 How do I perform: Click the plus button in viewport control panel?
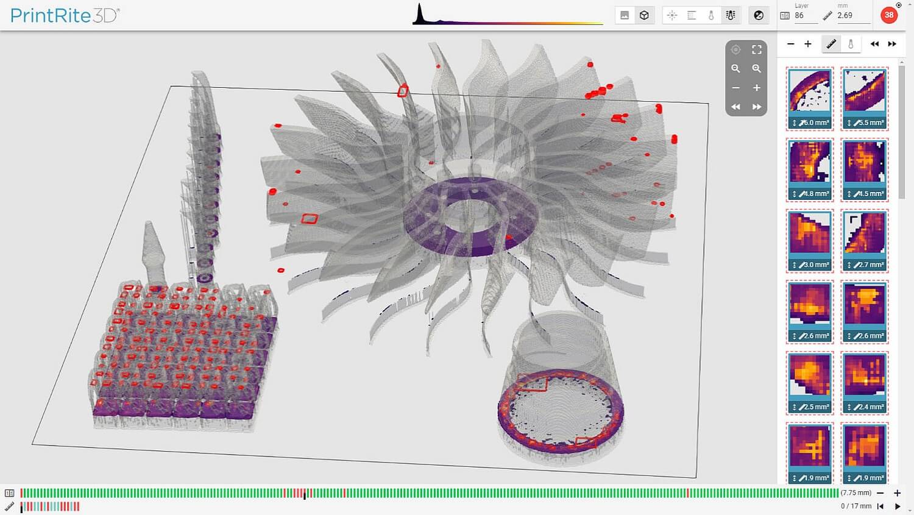pyautogui.click(x=757, y=88)
